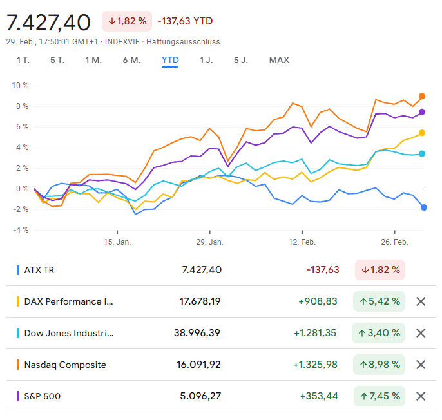Click the -137,63 YTD change text
442x420 pixels.
coord(185,21)
